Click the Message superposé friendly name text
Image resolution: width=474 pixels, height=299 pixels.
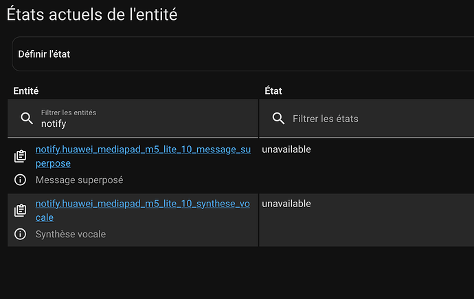pyautogui.click(x=79, y=180)
